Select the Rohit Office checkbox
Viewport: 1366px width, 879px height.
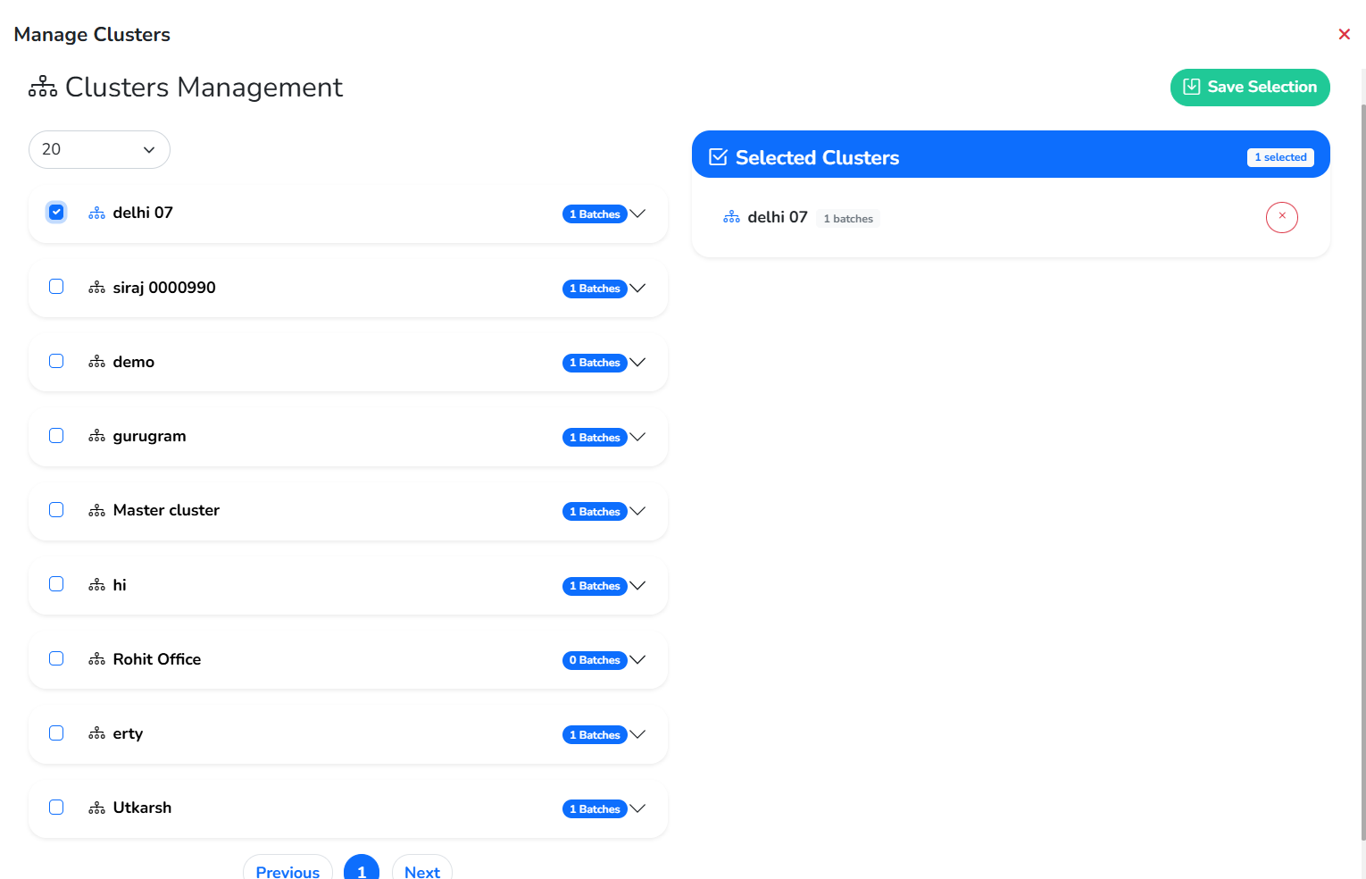tap(56, 658)
